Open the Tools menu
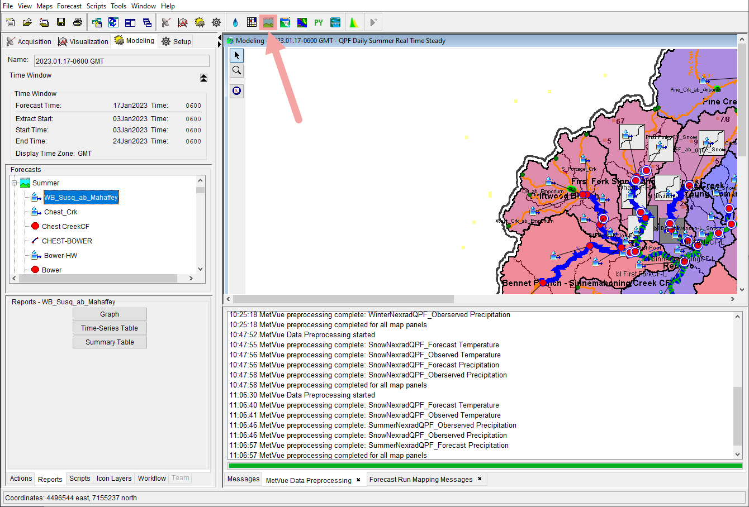 click(x=118, y=6)
